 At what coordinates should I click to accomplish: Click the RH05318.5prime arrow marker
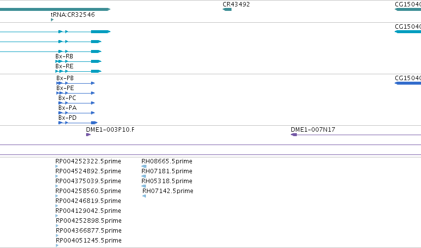[143, 186]
